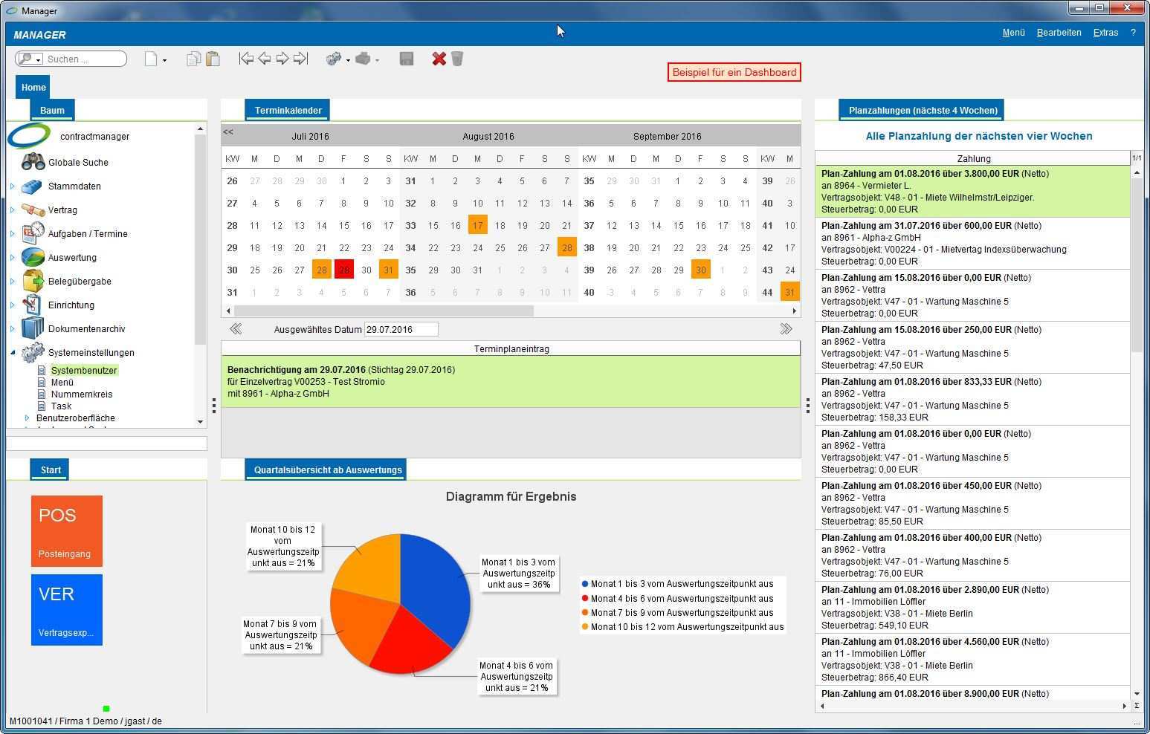The image size is (1150, 734).
Task: Go to last record arrow icon
Action: coord(300,59)
